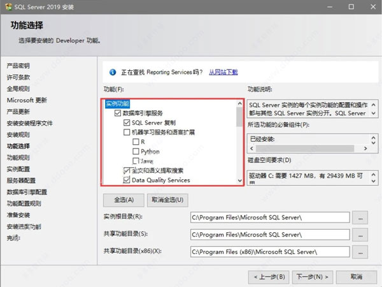Click the down arrow of the feature list scrollbar
The width and height of the screenshot is (382, 287).
click(x=240, y=180)
